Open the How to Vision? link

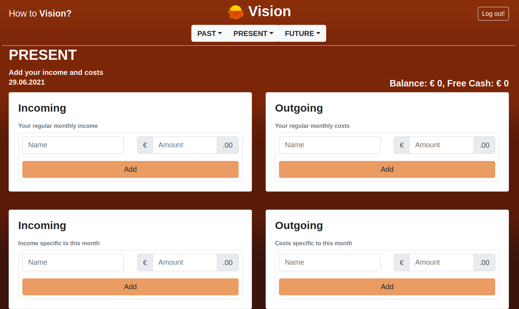click(x=40, y=14)
